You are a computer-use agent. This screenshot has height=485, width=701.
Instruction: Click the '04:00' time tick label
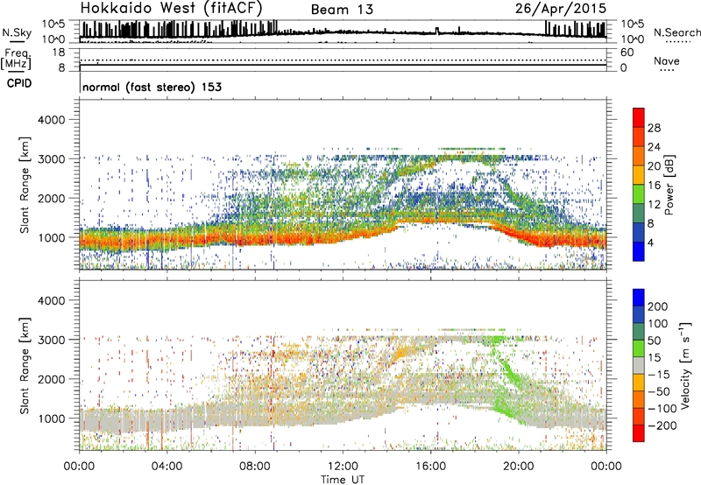(x=166, y=467)
